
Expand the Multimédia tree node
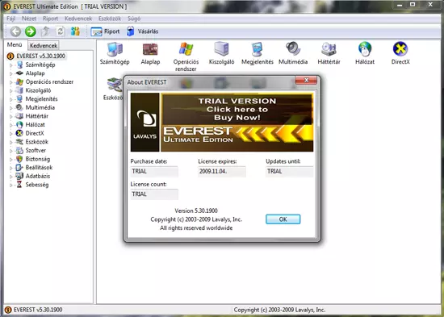click(11, 108)
